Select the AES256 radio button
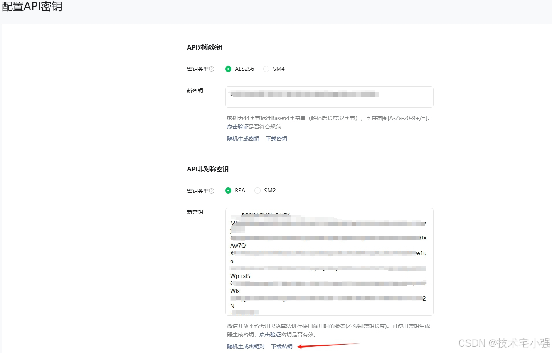This screenshot has height=353, width=552. [x=228, y=69]
